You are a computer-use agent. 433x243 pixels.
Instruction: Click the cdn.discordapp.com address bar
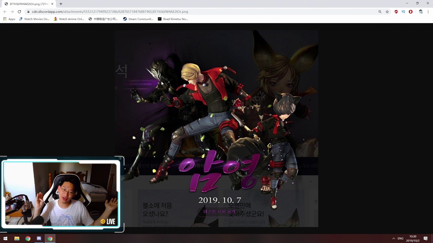pyautogui.click(x=203, y=11)
